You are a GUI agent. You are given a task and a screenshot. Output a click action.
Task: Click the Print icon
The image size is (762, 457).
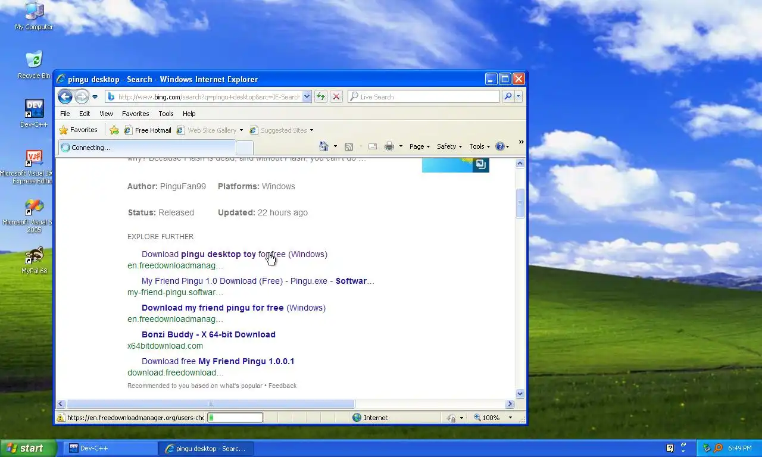tap(389, 146)
